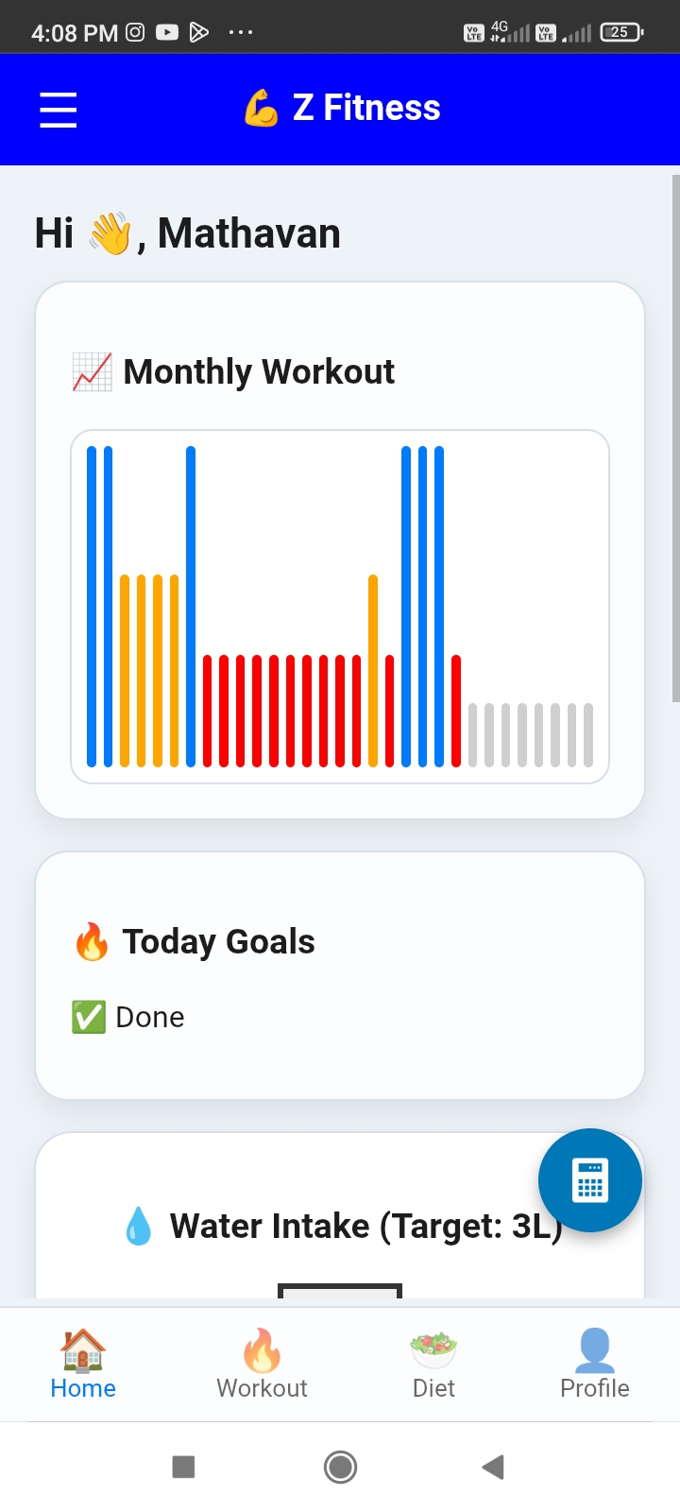Tap the last gray bar in chart

588,734
